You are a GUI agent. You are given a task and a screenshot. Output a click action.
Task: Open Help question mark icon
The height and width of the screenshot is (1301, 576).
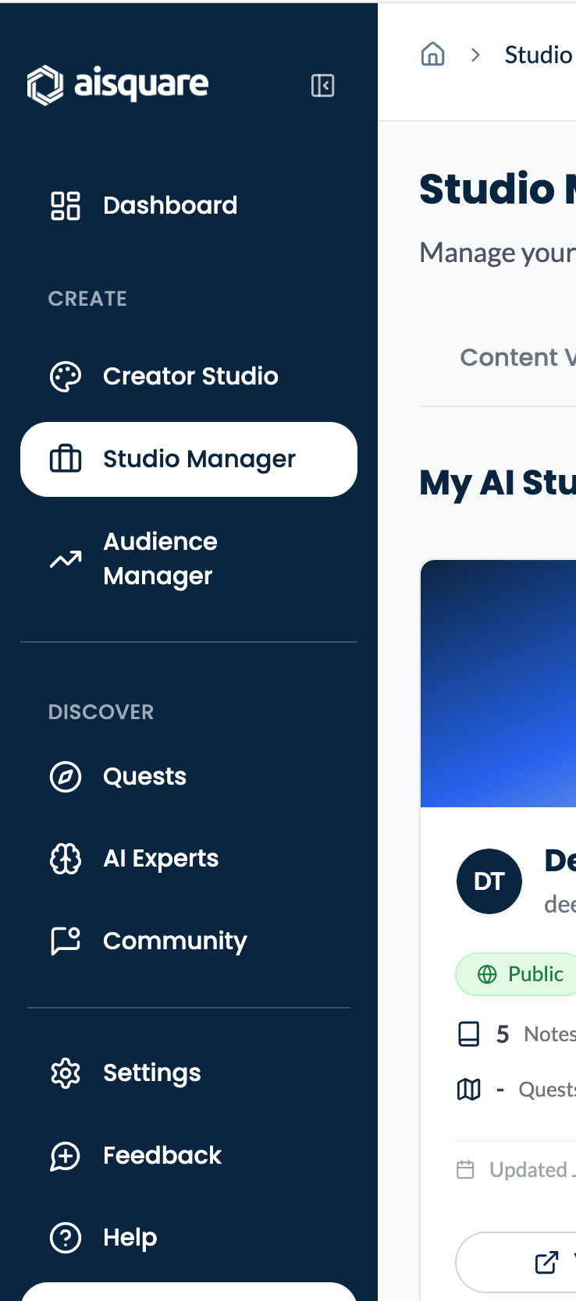click(x=66, y=1238)
